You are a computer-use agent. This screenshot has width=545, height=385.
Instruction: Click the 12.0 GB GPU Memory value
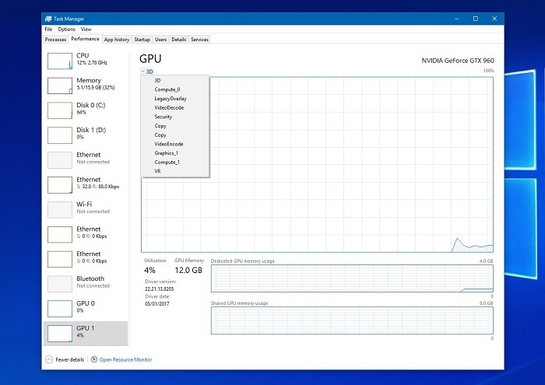tap(188, 270)
